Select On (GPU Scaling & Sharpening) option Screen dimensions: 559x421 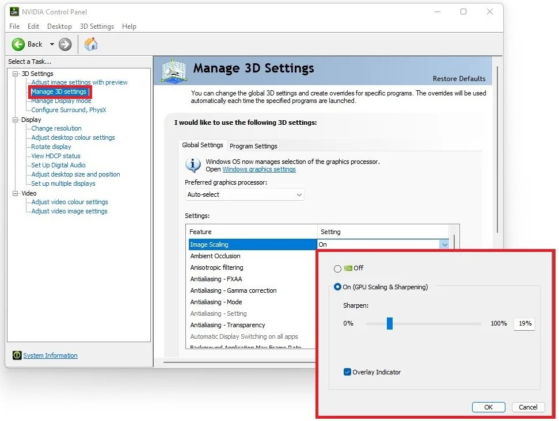coord(337,287)
